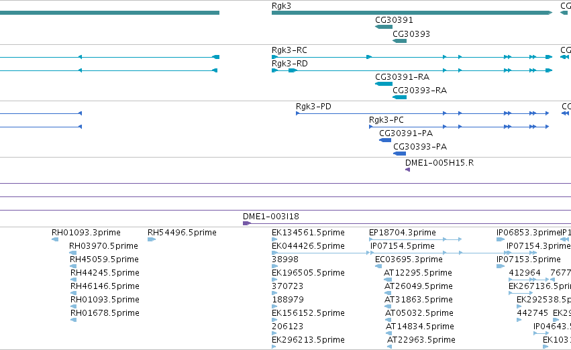Click the CG30391 gene arrow glyph
The image size is (571, 350).
[384, 27]
